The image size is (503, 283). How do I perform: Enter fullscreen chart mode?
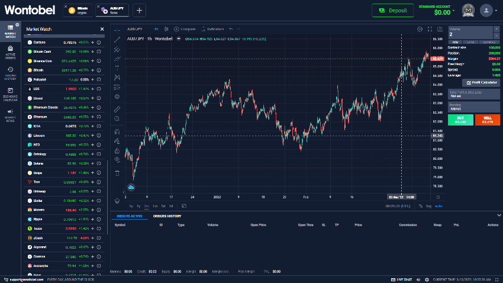click(x=430, y=29)
